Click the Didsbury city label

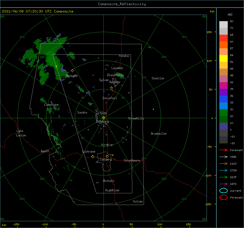(x=102, y=121)
